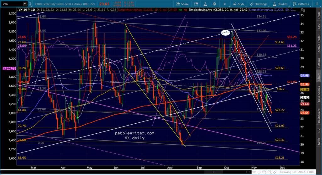Open the News sidebar tab
Viewport: 322px width, 175px height.
click(x=319, y=141)
